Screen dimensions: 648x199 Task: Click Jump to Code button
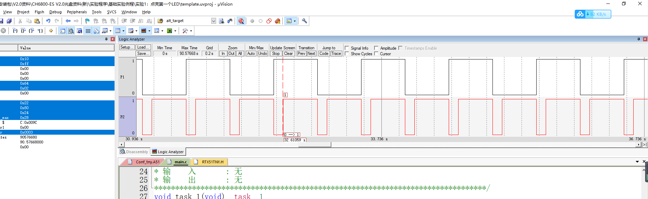(x=324, y=54)
